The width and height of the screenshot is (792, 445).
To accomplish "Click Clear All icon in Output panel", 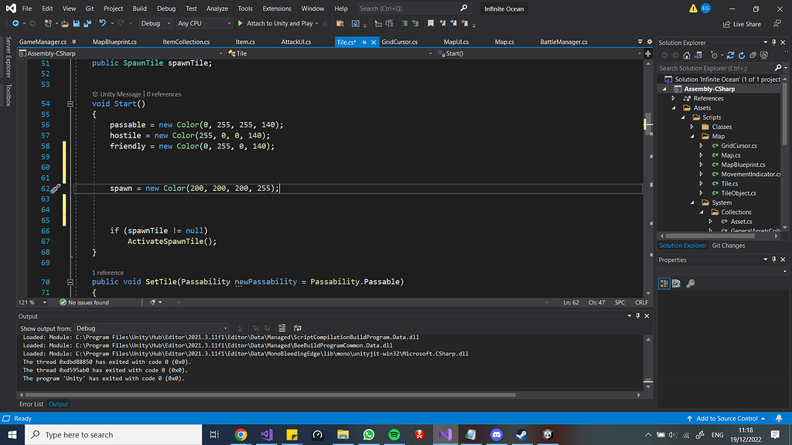I will point(282,328).
